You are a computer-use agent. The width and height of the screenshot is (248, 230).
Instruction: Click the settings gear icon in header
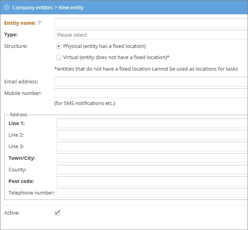tap(7, 7)
